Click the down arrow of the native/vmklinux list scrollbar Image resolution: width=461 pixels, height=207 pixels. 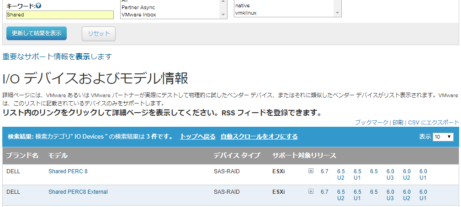(337, 13)
